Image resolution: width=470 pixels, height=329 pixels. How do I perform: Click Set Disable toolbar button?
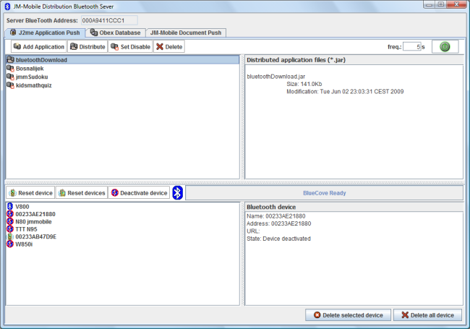[x=130, y=46]
